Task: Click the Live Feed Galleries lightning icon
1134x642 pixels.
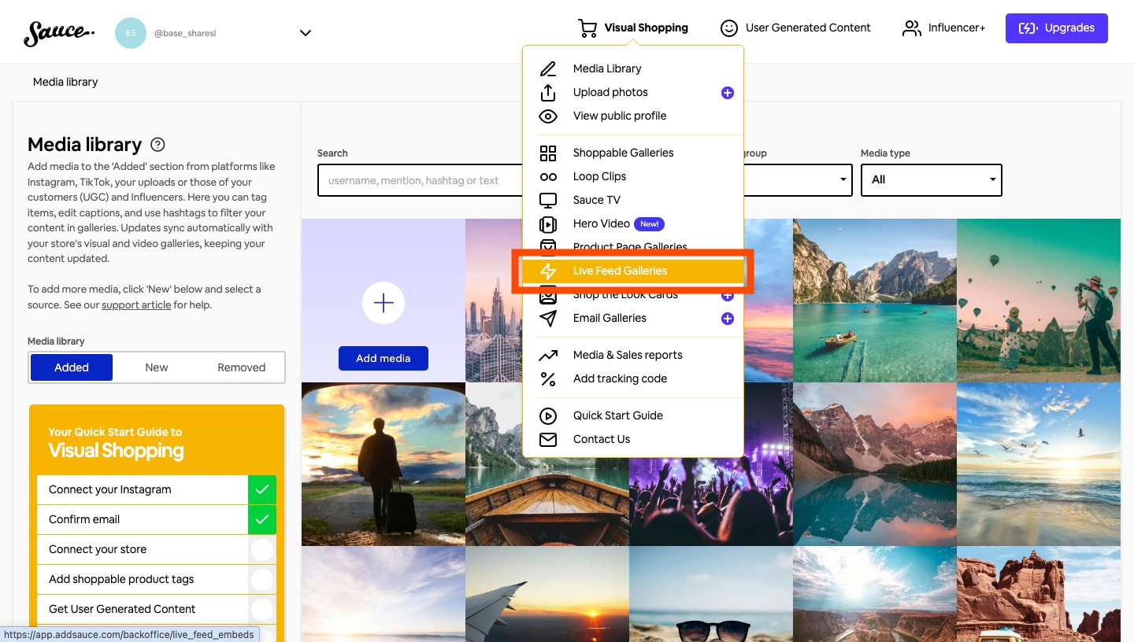Action: click(548, 271)
